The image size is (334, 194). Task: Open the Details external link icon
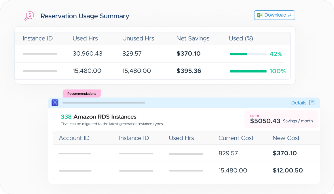pyautogui.click(x=312, y=102)
